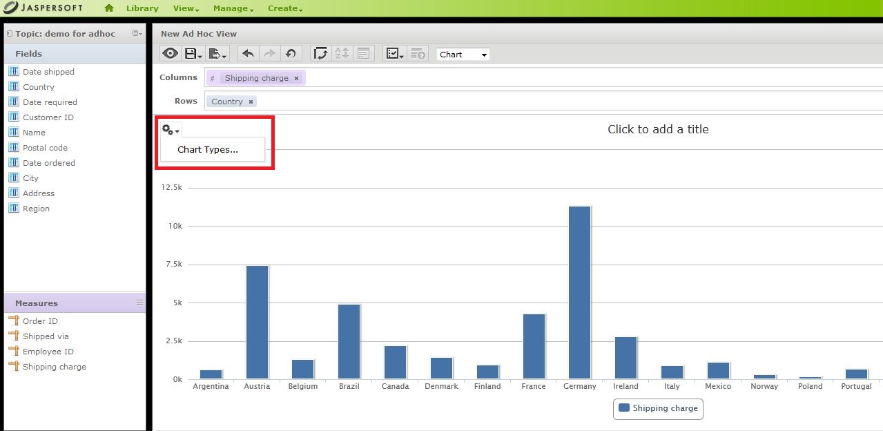Click the undo all icon
883x431 pixels.
point(291,54)
